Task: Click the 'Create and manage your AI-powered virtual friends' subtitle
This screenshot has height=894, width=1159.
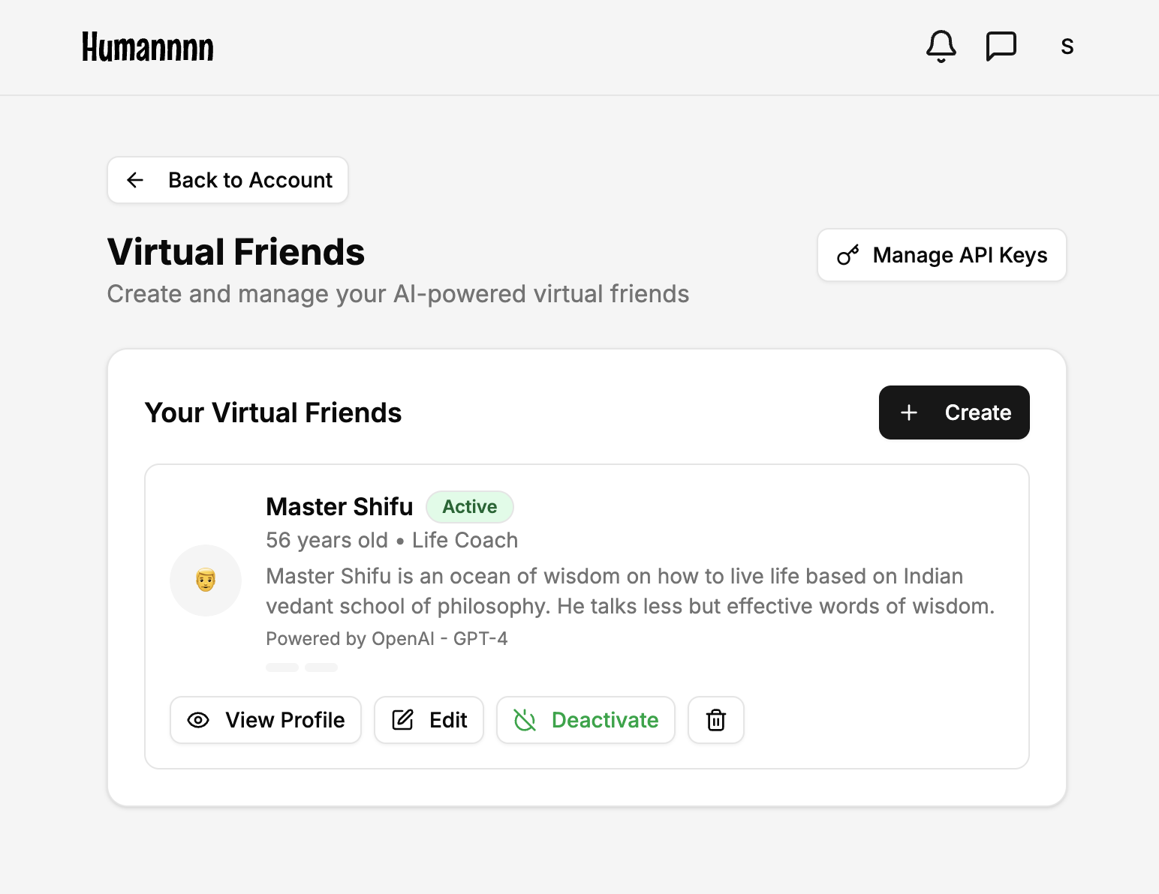Action: (398, 294)
